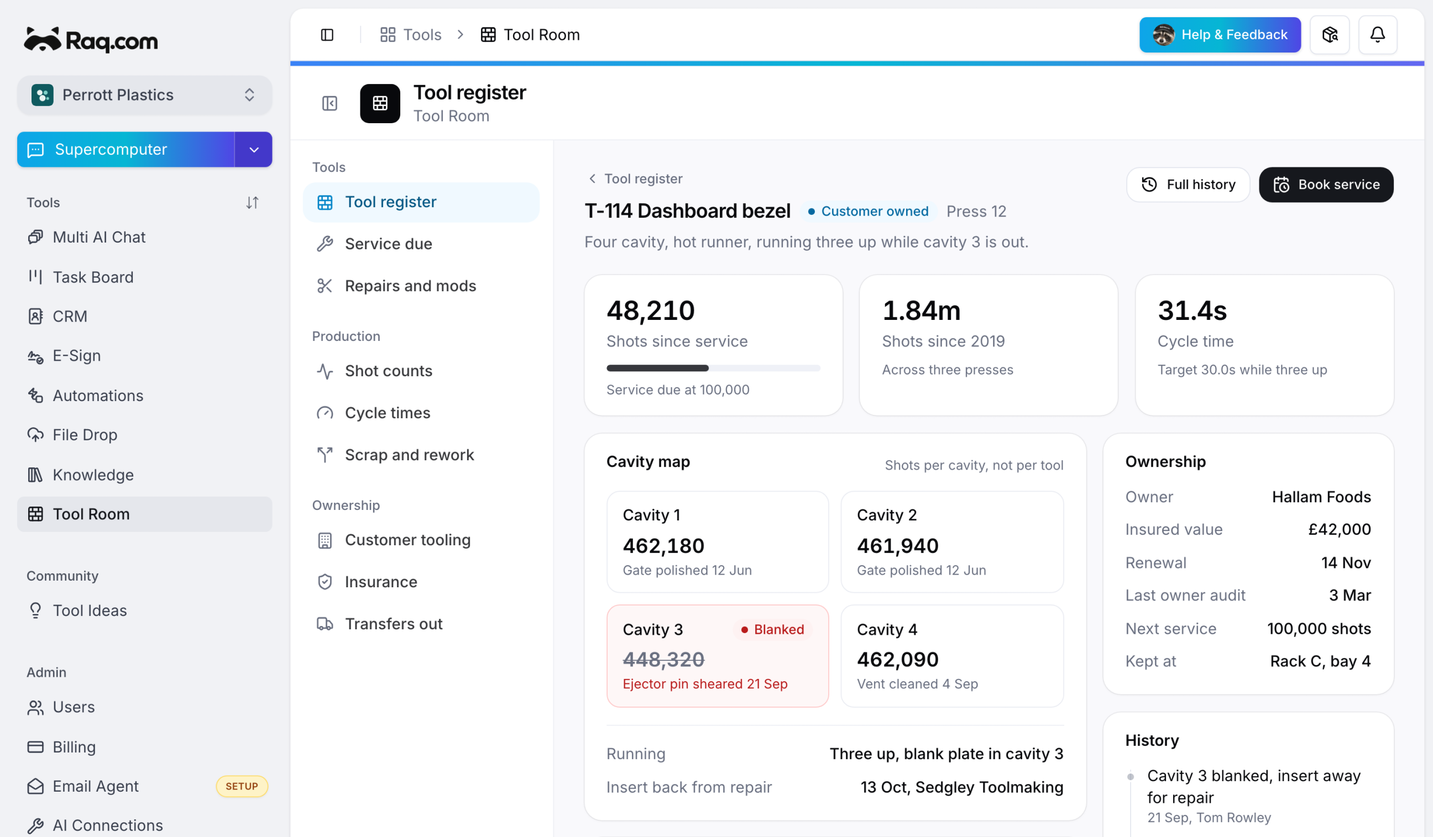The image size is (1433, 837).
Task: Open E-Sign tool
Action: pos(144,356)
